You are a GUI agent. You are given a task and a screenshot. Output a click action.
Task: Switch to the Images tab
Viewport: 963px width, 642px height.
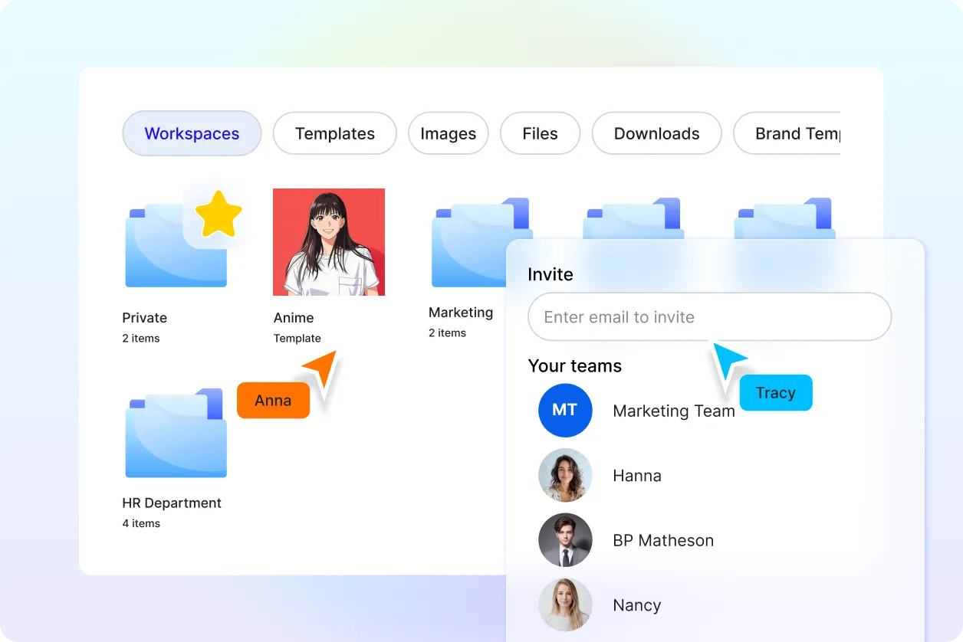click(x=448, y=133)
